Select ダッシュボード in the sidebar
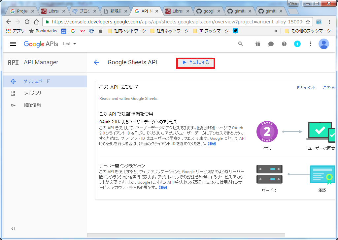 click(45, 81)
